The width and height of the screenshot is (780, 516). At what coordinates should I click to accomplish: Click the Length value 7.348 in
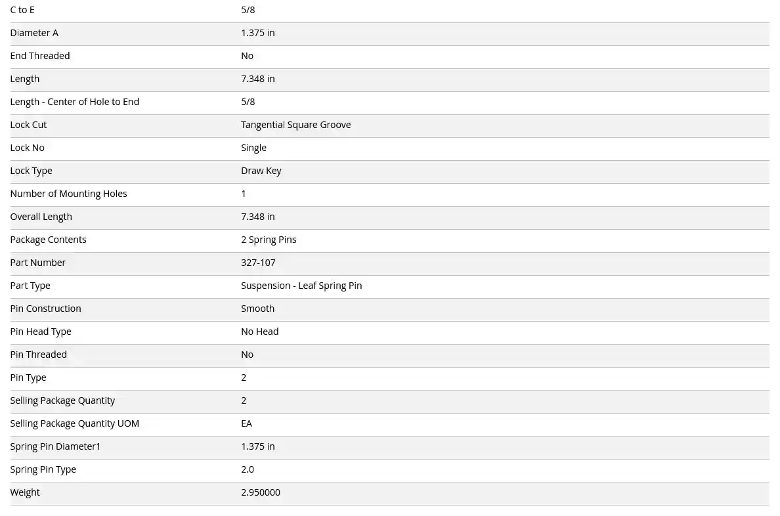[x=257, y=79]
